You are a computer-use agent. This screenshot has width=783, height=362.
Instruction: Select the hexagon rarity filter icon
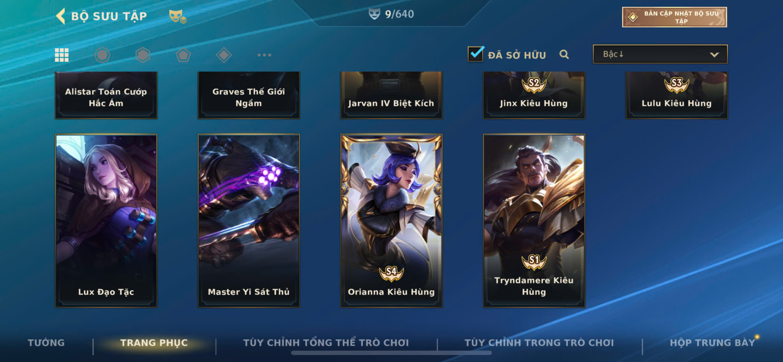[x=143, y=55]
